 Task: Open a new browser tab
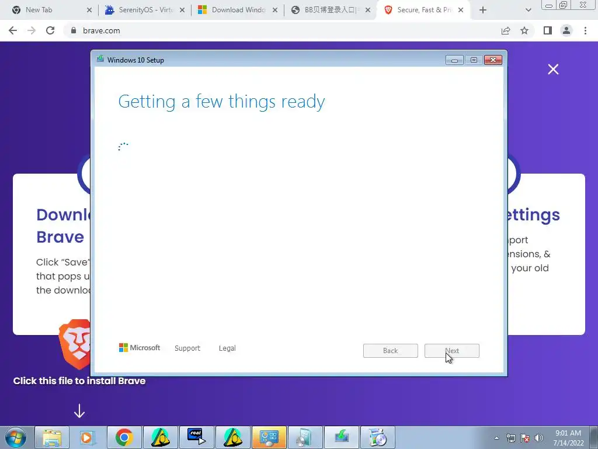pyautogui.click(x=483, y=11)
